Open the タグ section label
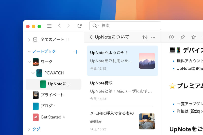The height and width of the screenshot is (135, 203). click(36, 129)
